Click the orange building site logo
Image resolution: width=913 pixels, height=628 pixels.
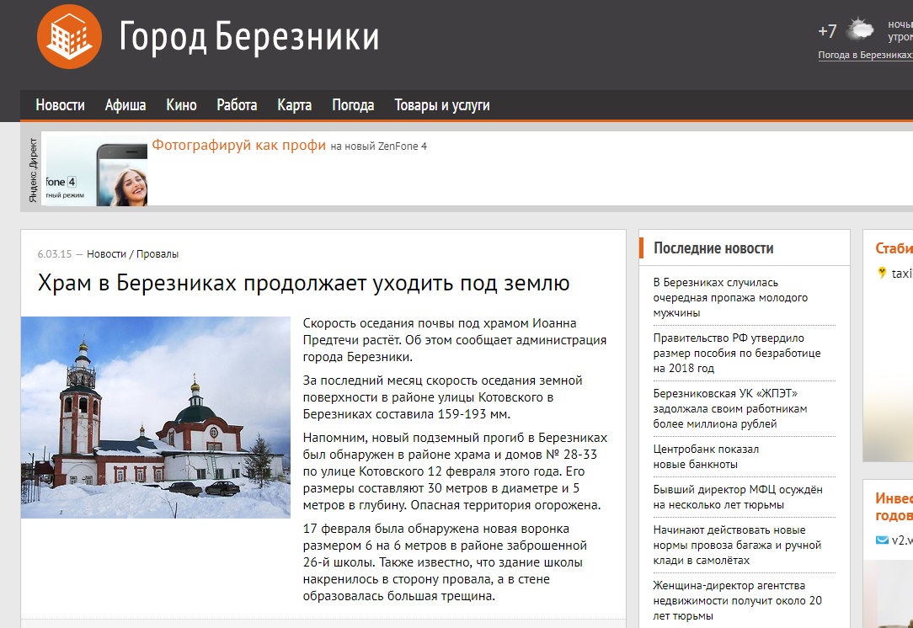click(69, 36)
